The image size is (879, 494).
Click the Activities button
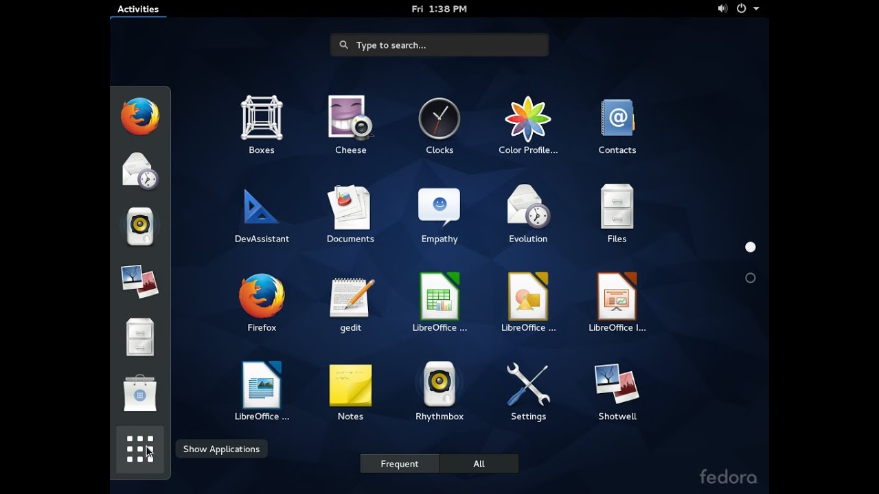tap(138, 9)
